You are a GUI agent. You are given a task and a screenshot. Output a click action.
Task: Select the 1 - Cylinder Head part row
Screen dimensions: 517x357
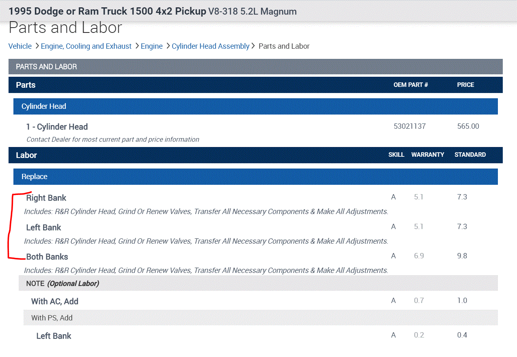pyautogui.click(x=57, y=127)
